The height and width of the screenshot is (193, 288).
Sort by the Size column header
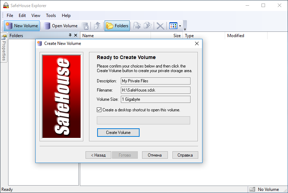[x=166, y=36]
